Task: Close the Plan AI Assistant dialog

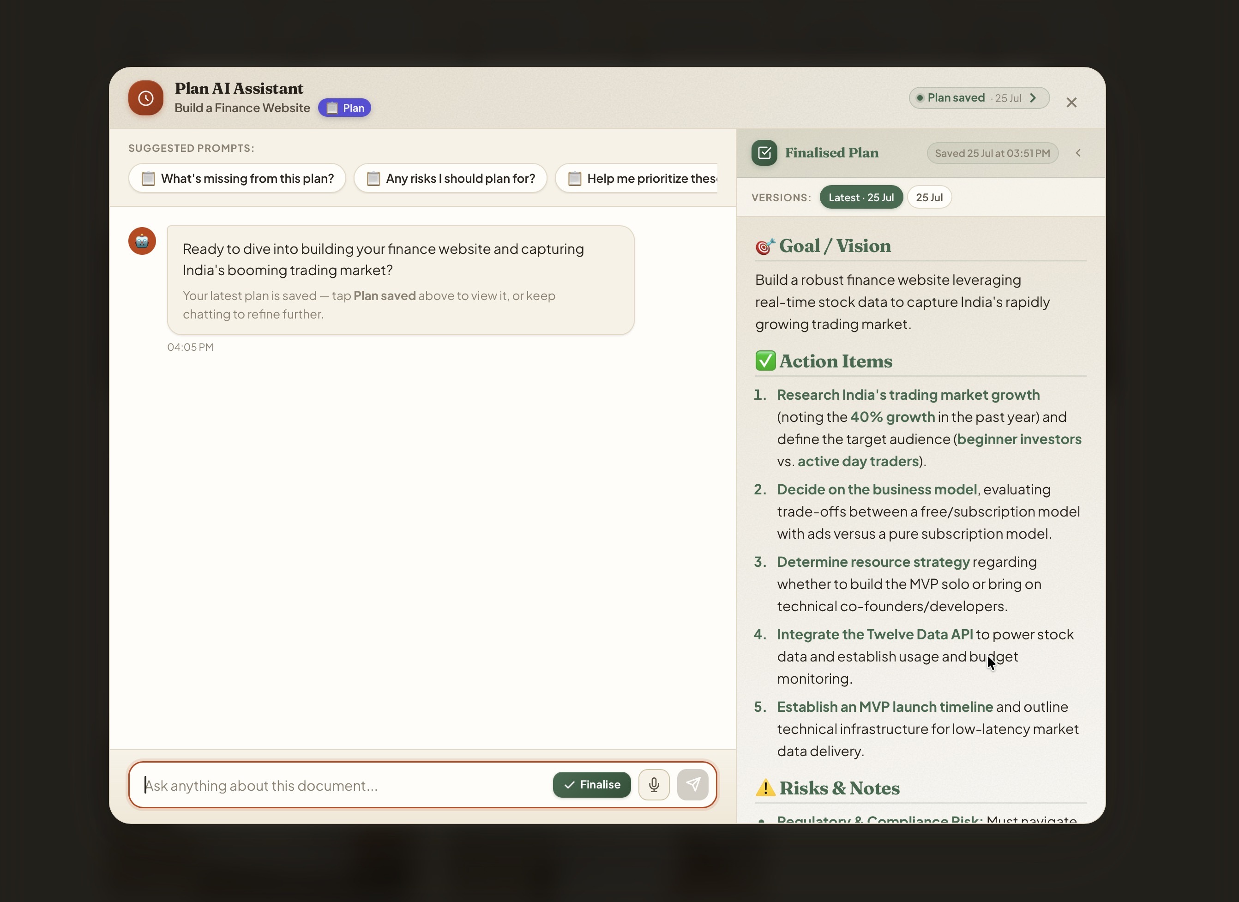Action: tap(1071, 103)
